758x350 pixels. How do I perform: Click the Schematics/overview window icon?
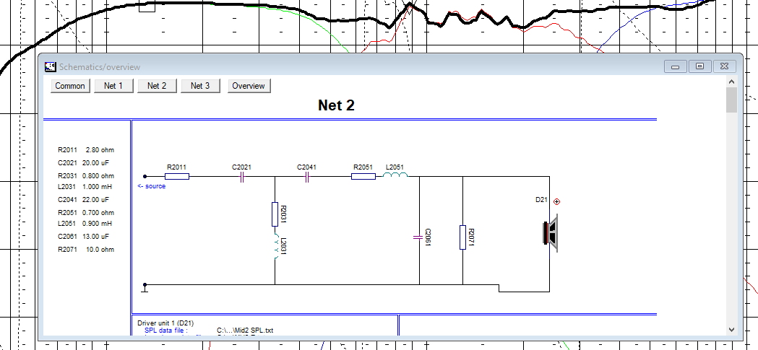point(50,66)
